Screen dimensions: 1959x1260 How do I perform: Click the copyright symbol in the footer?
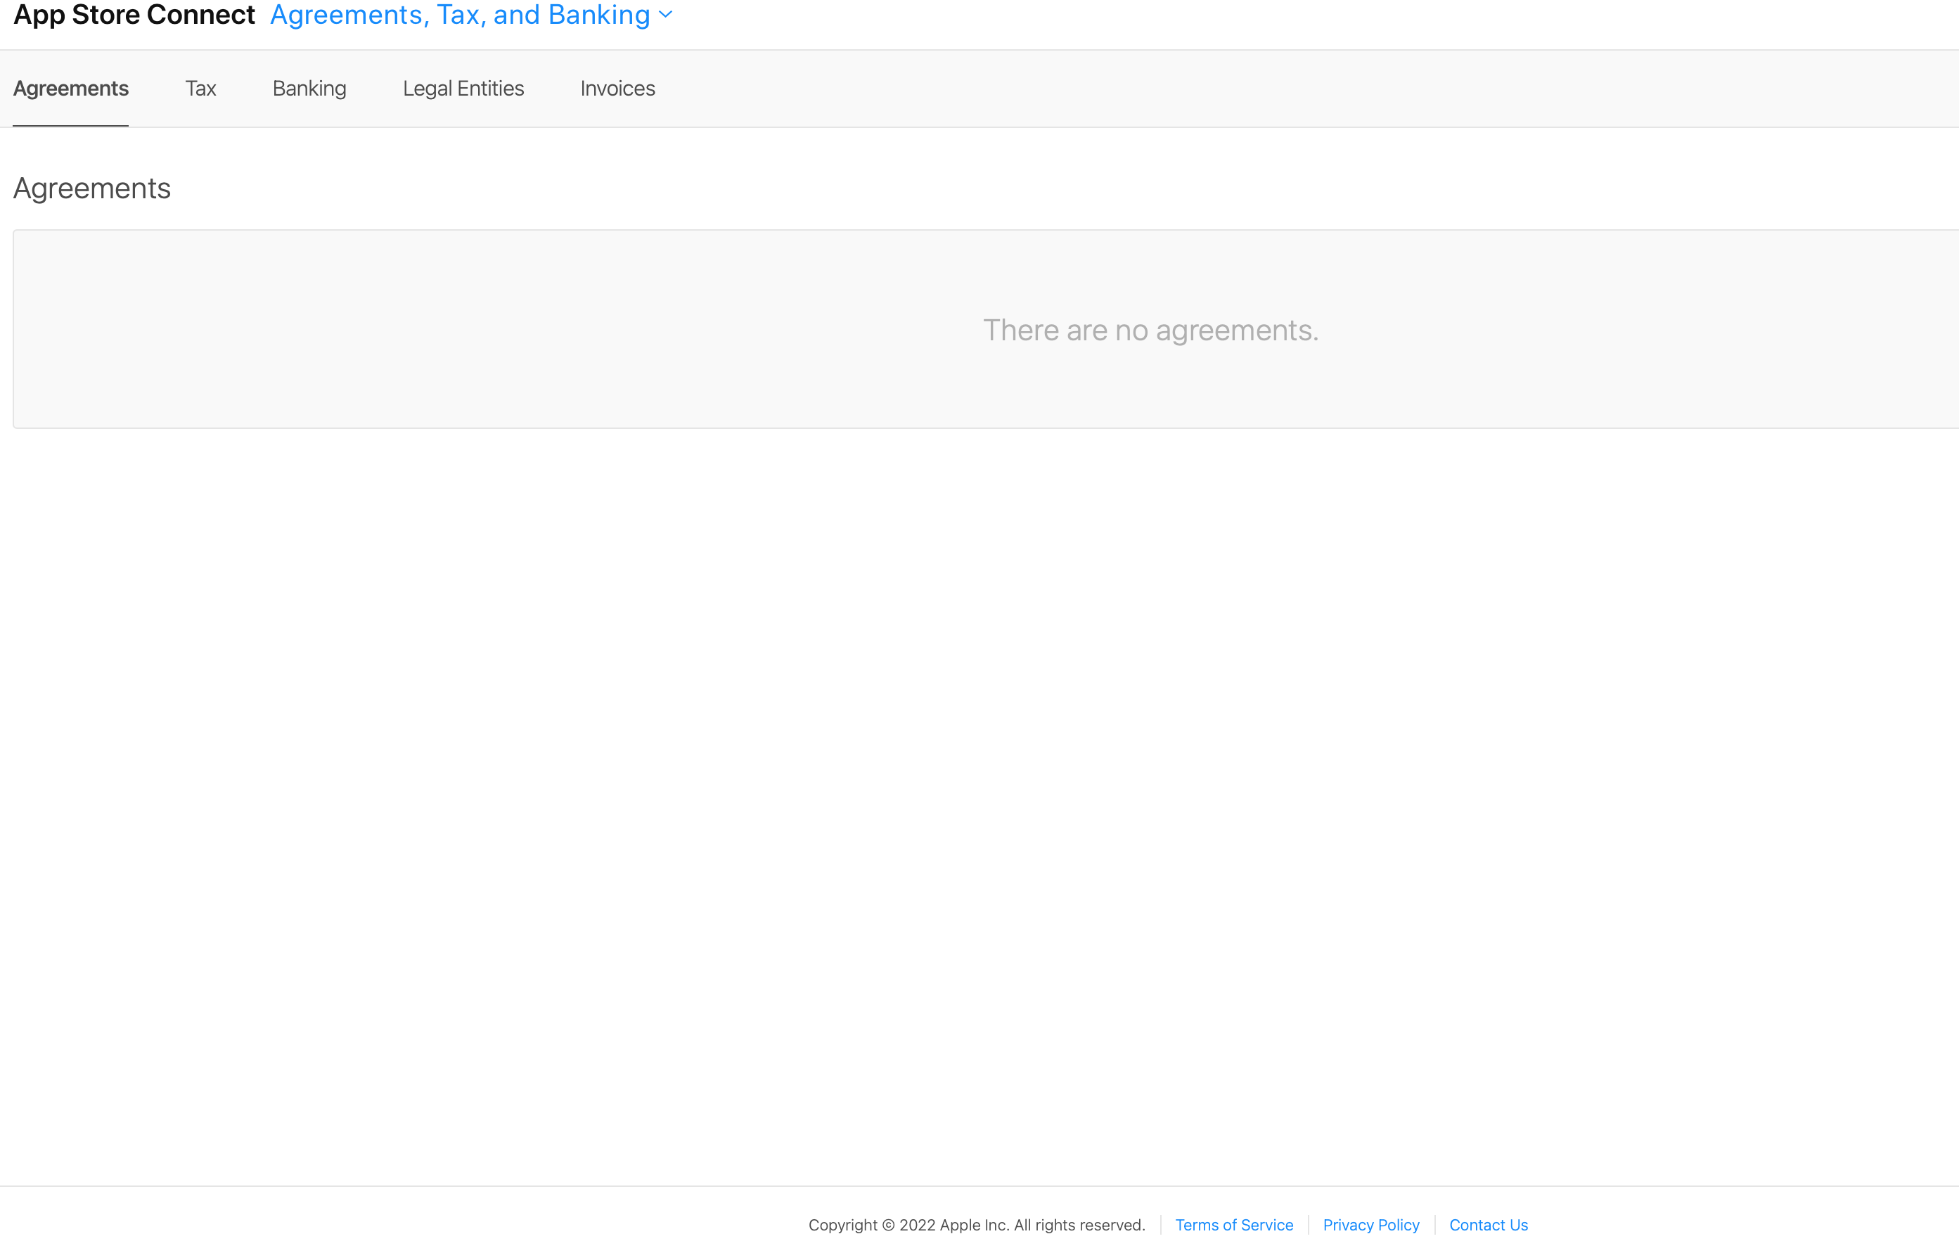(888, 1225)
